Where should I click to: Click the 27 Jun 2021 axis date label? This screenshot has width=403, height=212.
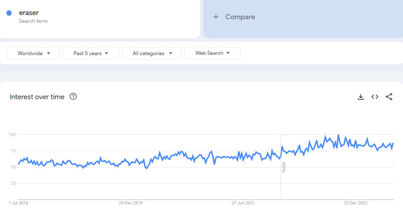pos(243,203)
